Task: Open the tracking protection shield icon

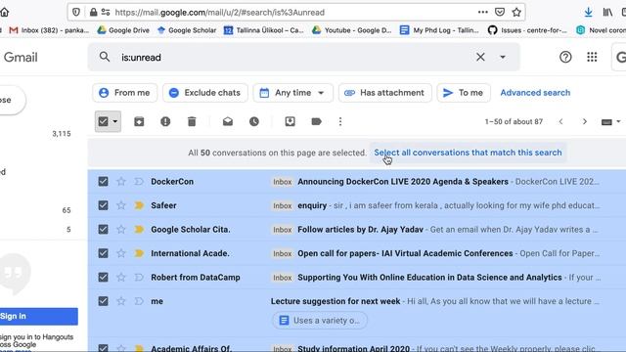Action: click(x=76, y=13)
